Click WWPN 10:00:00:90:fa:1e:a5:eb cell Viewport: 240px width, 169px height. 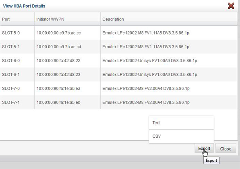tap(58, 102)
